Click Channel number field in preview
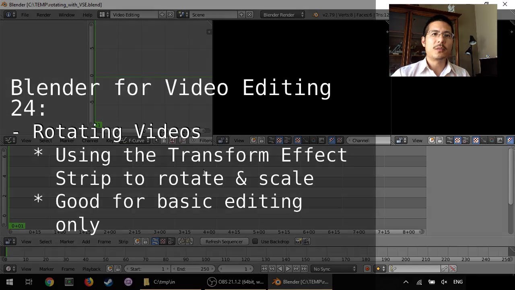 click(368, 140)
